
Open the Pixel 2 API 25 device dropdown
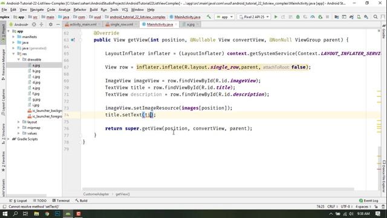254,17
